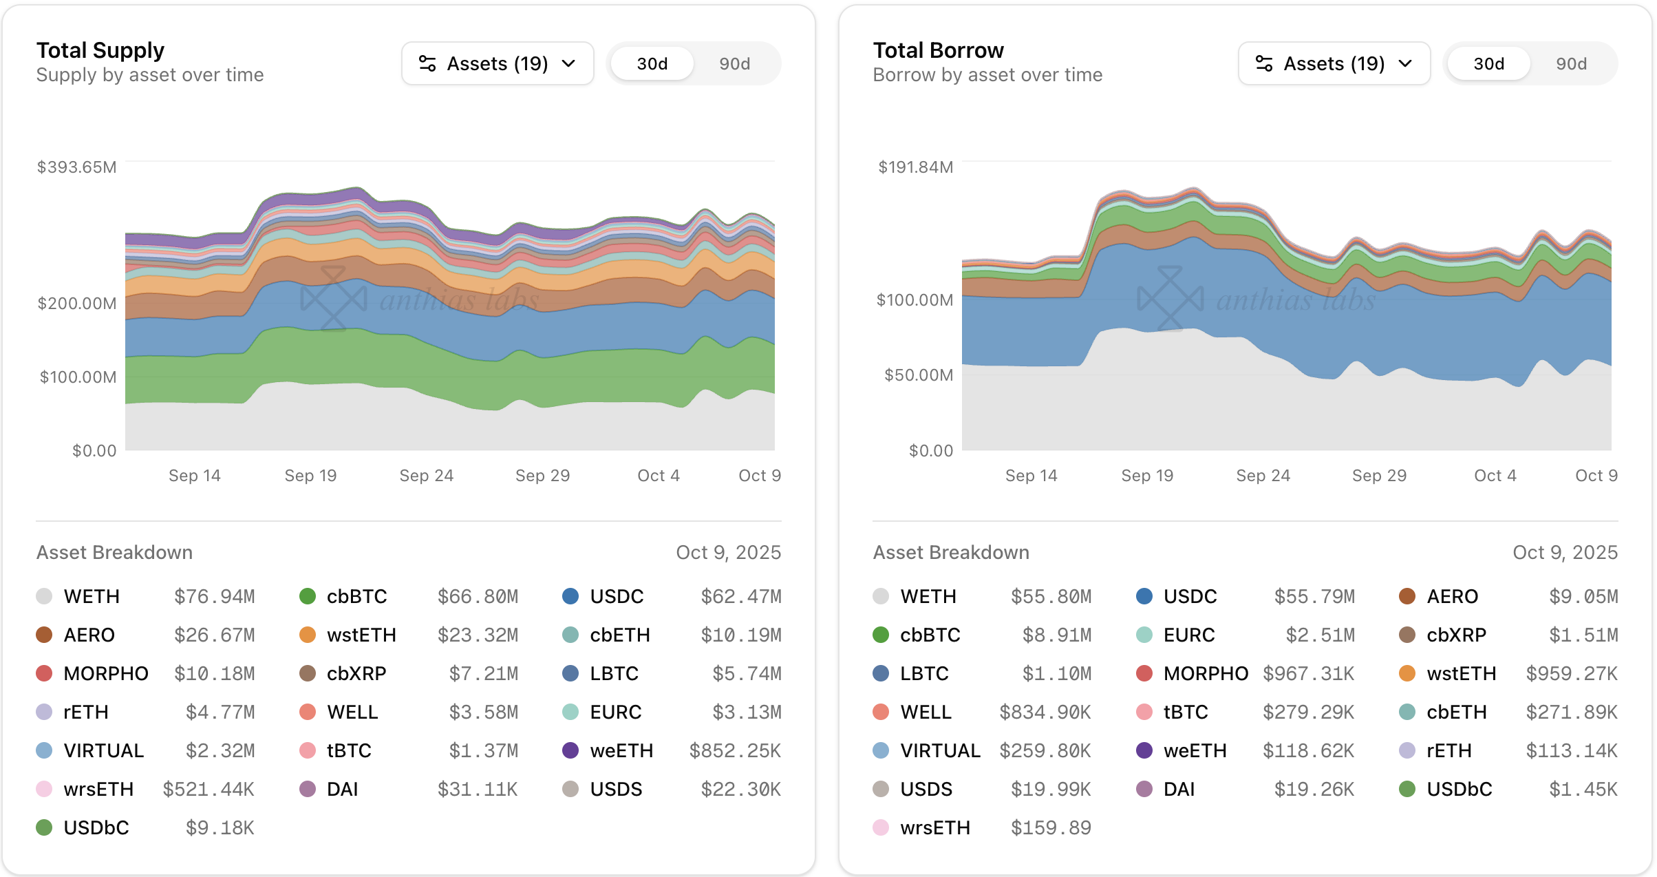Click the cbBTC green dot in supply breakdown
The width and height of the screenshot is (1657, 877).
[308, 596]
